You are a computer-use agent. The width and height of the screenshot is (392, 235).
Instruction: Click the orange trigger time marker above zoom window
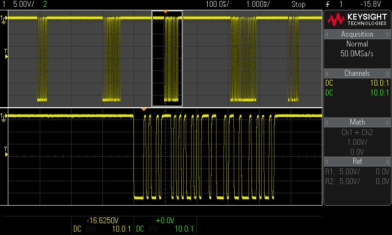coord(165,11)
